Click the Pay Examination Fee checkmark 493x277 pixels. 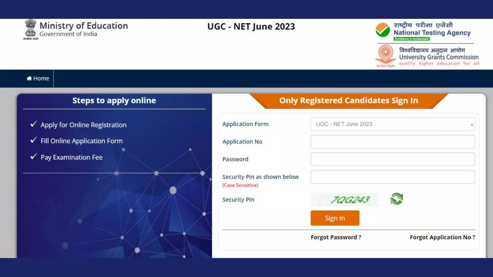coord(34,157)
